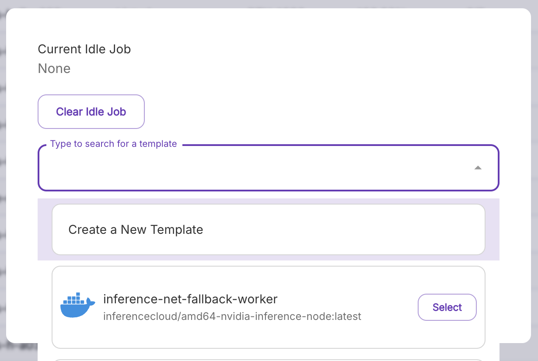Open the partially visible next template card
This screenshot has width=538, height=361.
coord(269,358)
